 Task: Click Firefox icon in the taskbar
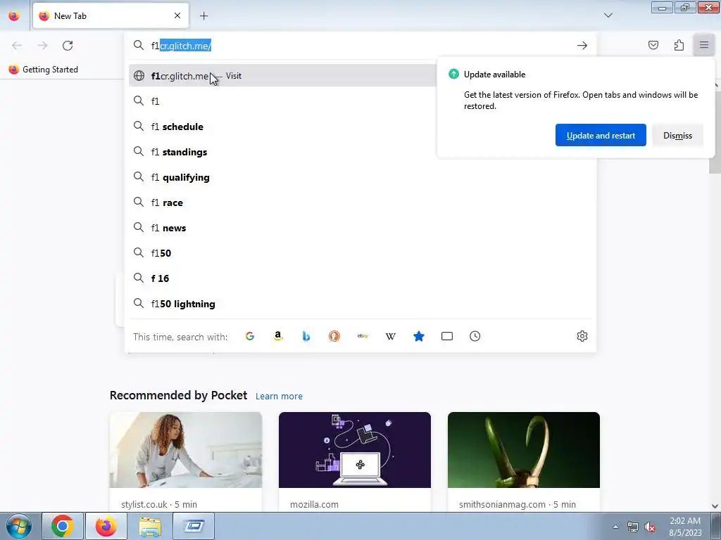click(106, 526)
